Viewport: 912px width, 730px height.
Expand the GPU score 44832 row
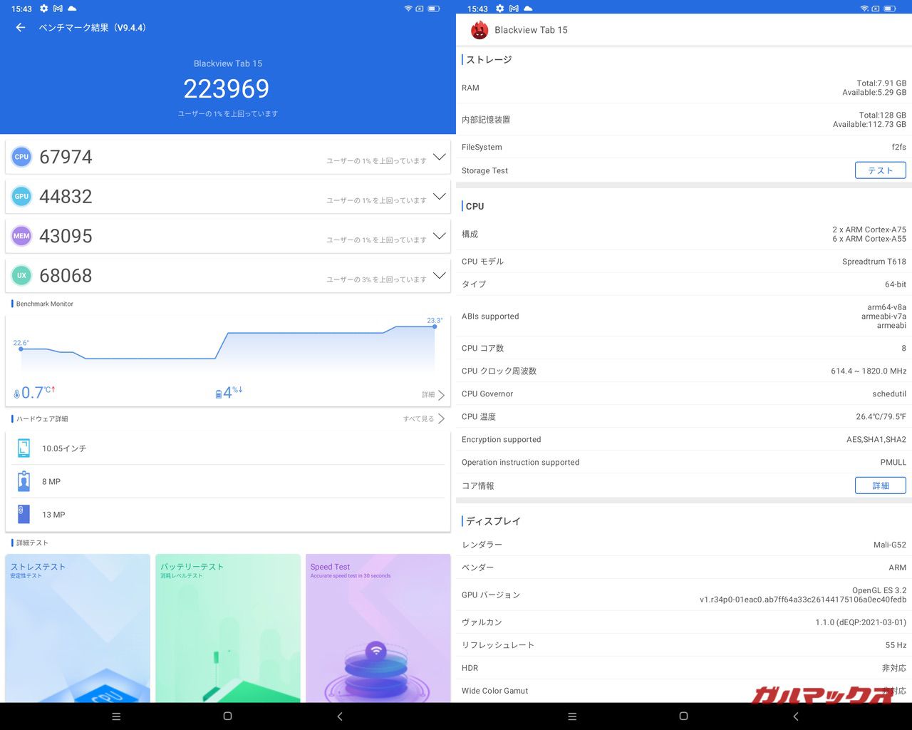click(x=439, y=196)
